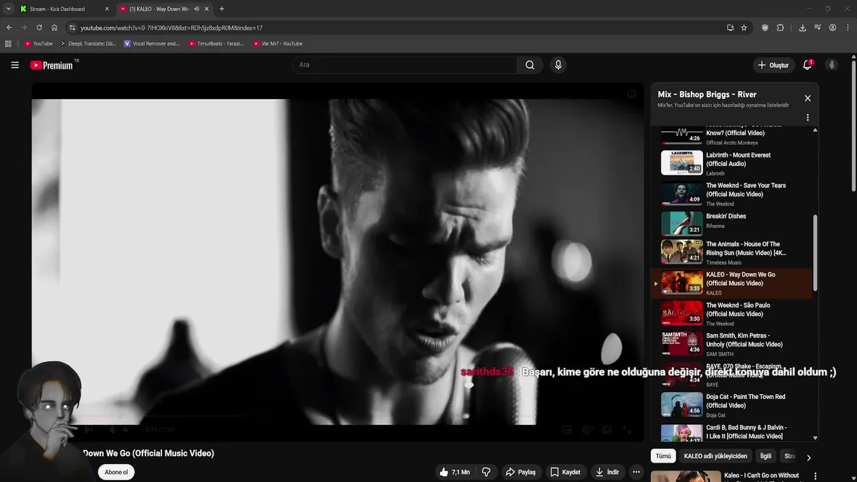Image resolution: width=857 pixels, height=482 pixels.
Task: Open more actions three-dot menu below video
Action: 636,472
